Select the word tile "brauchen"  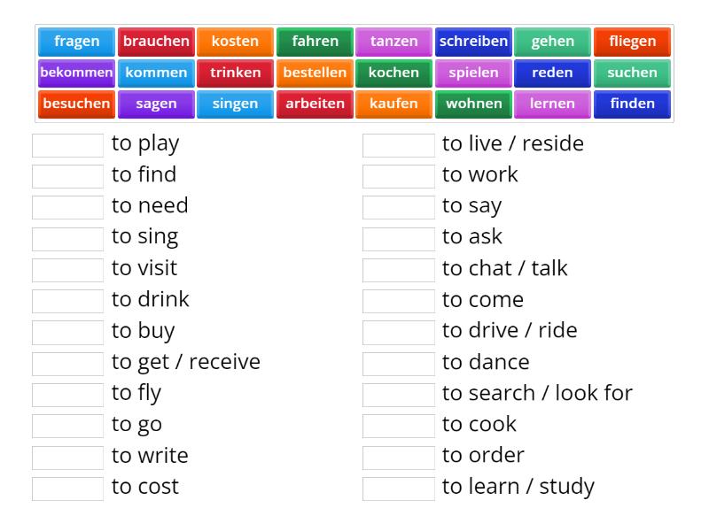[x=156, y=41]
